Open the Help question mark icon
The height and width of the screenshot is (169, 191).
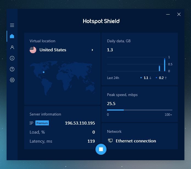[12, 69]
